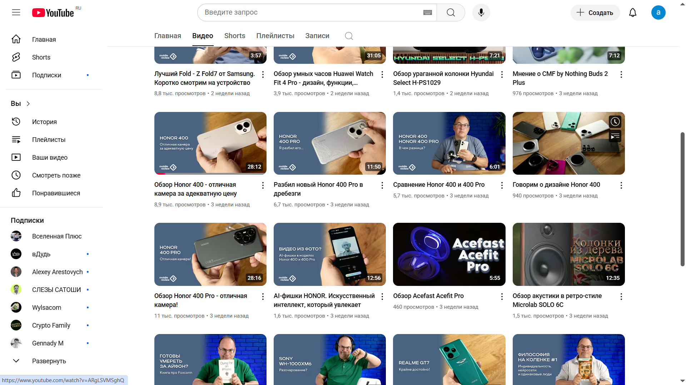Screen dimensions: 686x385
Task: Open more options for Обзор Honor 400 video
Action: pos(263,185)
